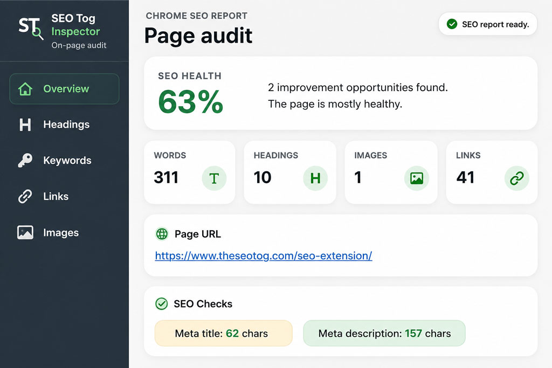Viewport: 552px width, 368px height.
Task: Click the WORDS card label
Action: click(x=170, y=156)
